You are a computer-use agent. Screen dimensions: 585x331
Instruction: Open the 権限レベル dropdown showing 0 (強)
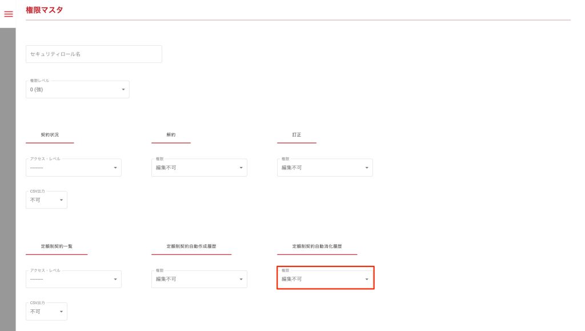point(77,89)
